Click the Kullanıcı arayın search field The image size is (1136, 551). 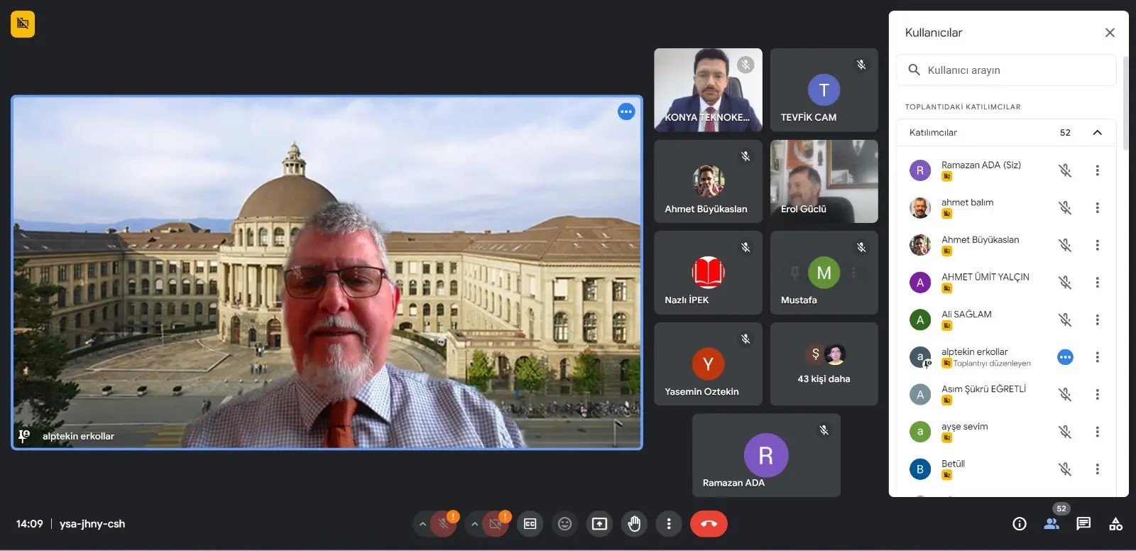(x=1015, y=70)
